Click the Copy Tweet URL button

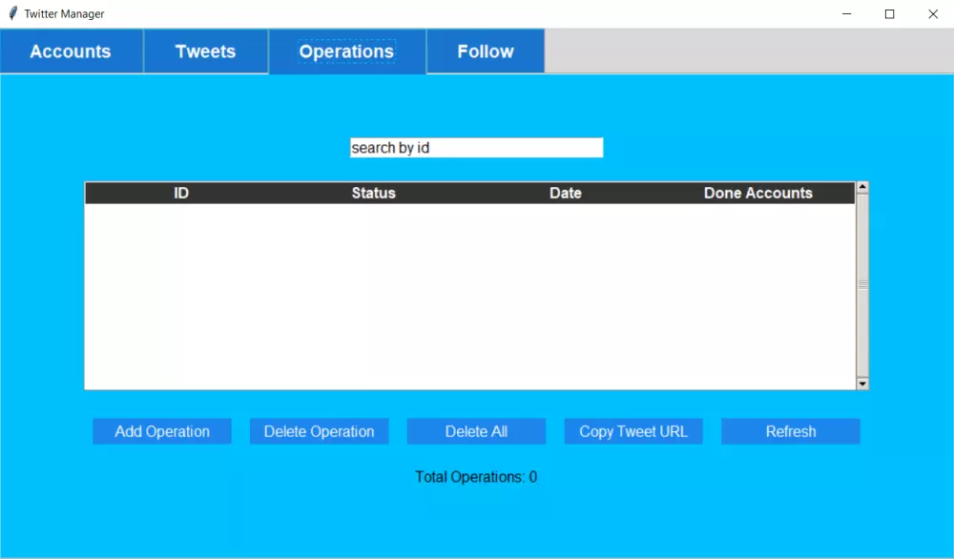[633, 431]
